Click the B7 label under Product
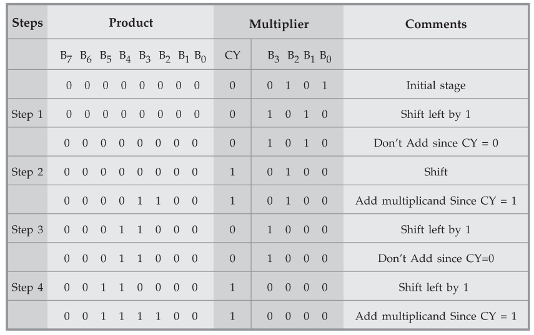534x335 pixels. click(66, 57)
